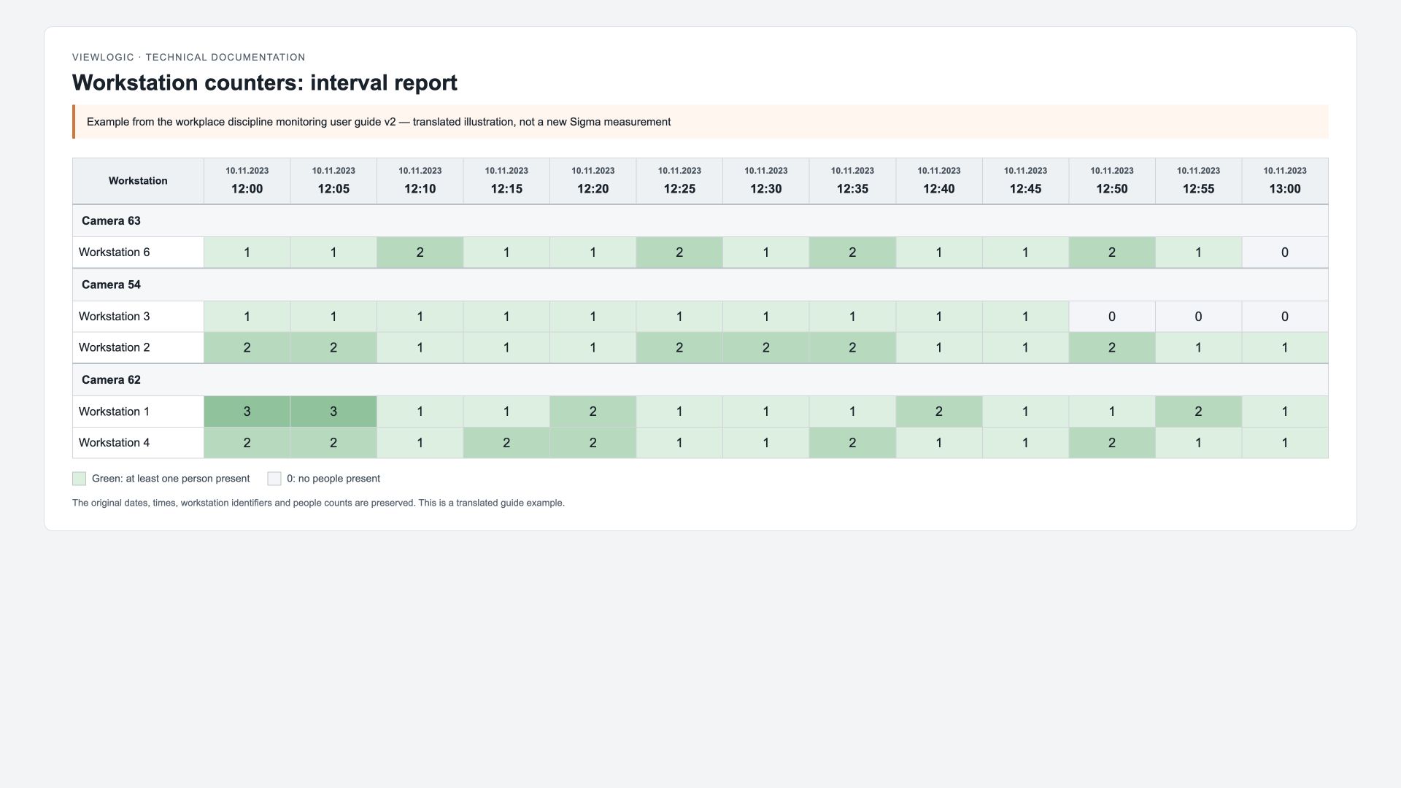This screenshot has height=788, width=1401.
Task: Click the 12:45 column header
Action: point(1025,181)
